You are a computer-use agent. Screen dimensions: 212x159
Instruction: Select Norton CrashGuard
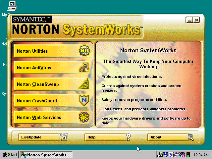[x=52, y=101]
